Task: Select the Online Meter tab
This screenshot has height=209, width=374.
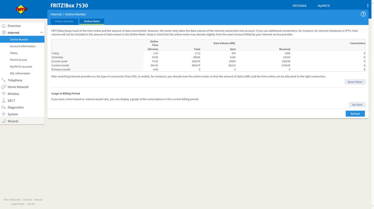Action: (x=92, y=21)
